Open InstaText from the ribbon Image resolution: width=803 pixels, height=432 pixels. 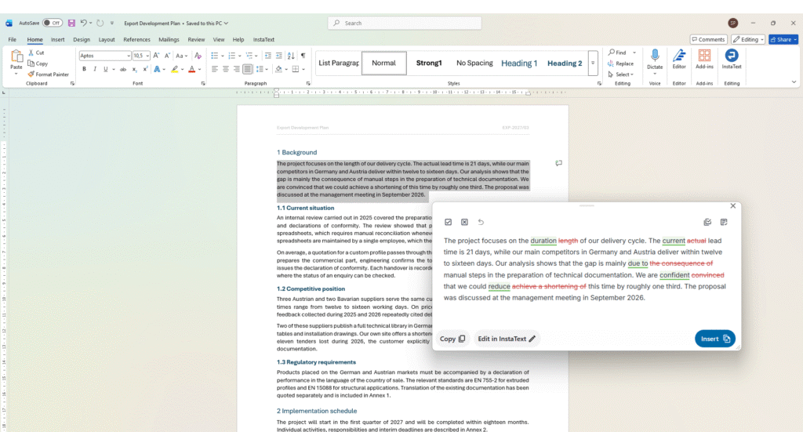[732, 60]
